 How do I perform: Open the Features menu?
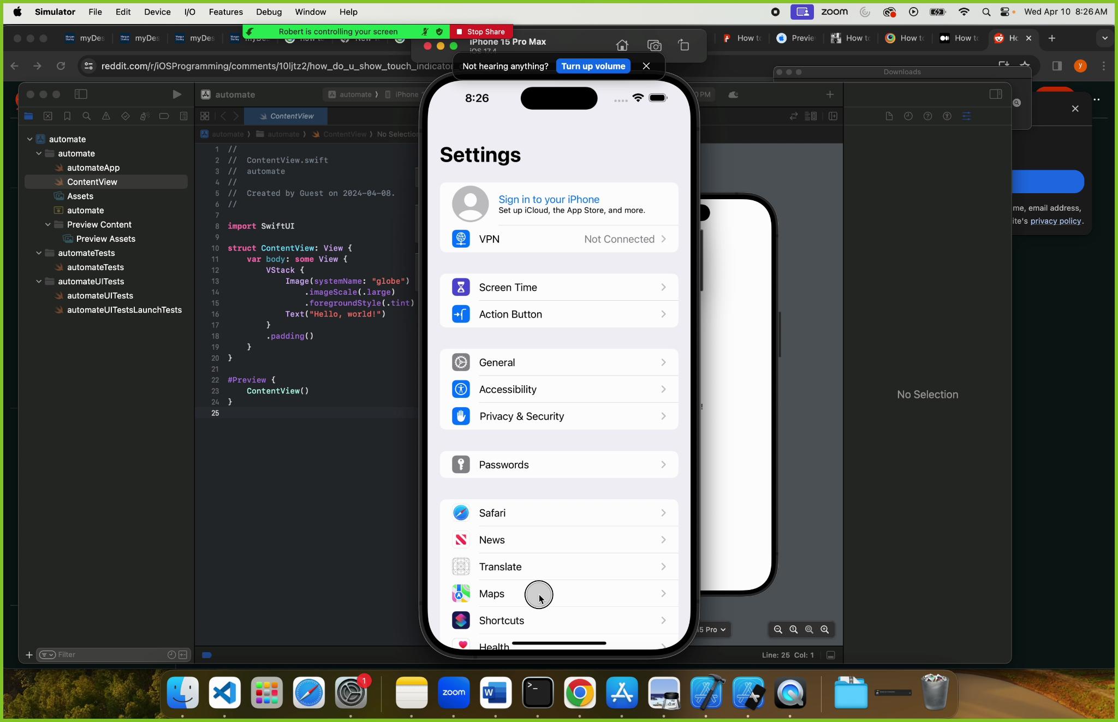[x=225, y=11]
